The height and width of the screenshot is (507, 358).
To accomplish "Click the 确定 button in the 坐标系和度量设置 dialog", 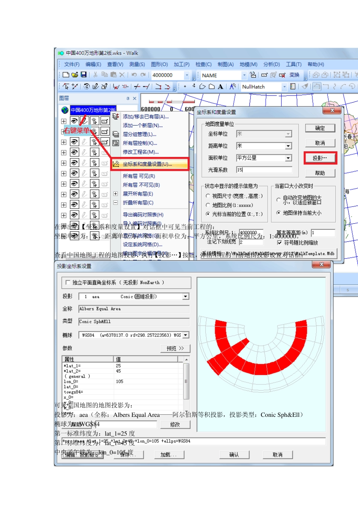I will pos(320,128).
